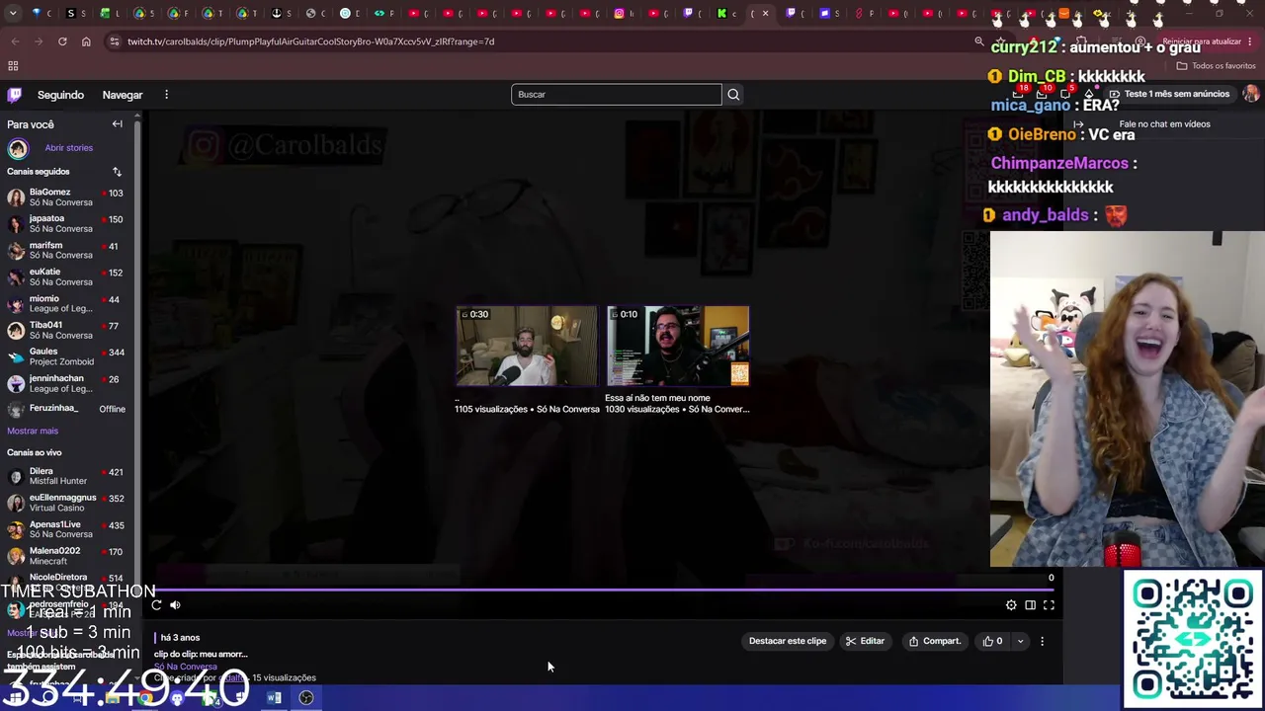
Task: Open the japaatoa channel in the sidebar
Action: 65,224
